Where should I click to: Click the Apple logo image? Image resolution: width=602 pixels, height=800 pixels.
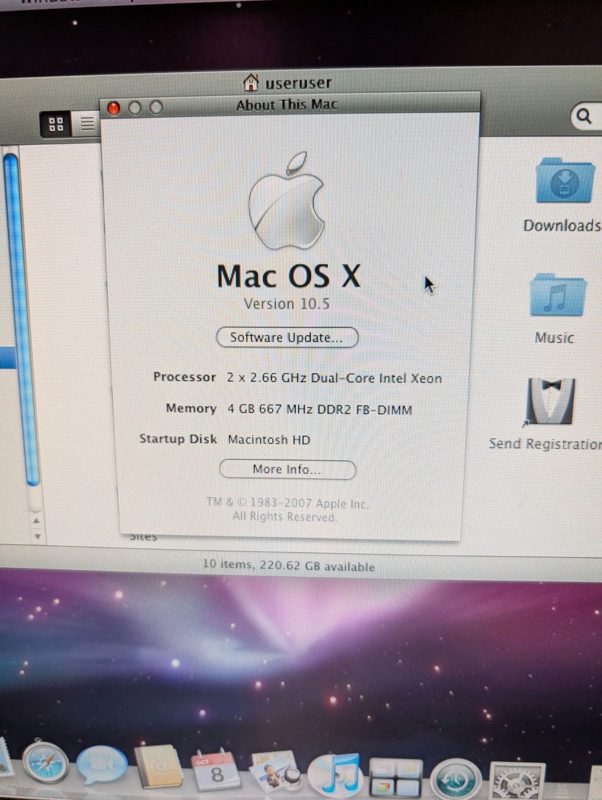(287, 201)
